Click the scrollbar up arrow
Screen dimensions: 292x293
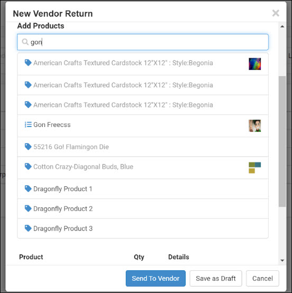[282, 26]
